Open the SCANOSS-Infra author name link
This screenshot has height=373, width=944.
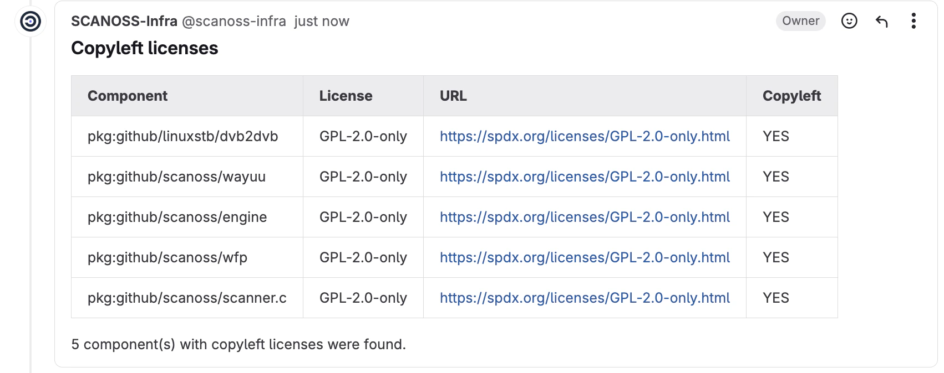click(124, 21)
